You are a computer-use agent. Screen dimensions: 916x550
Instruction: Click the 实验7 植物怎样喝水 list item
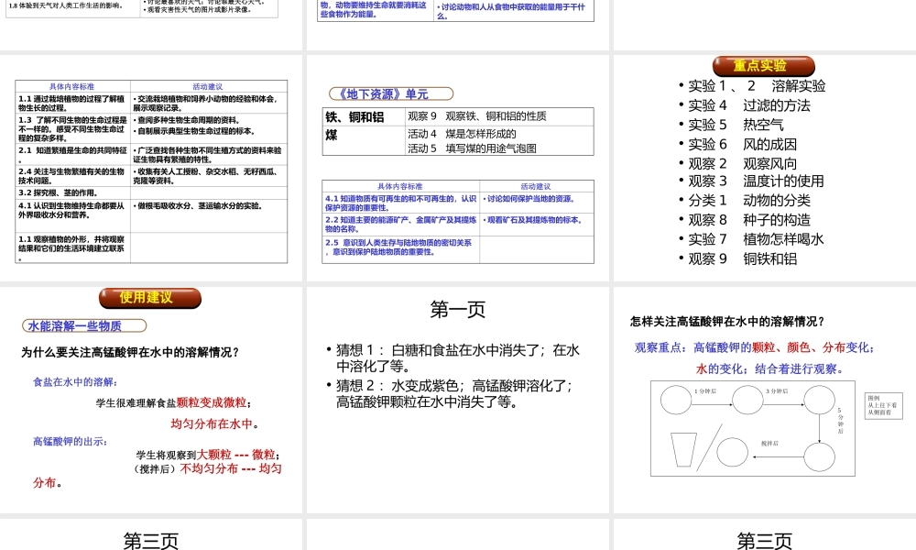click(x=751, y=238)
